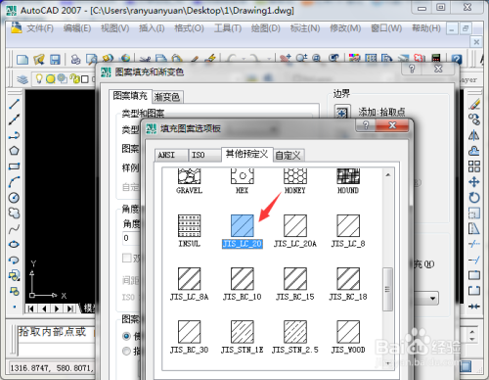
Task: Click the Plot printer icon
Action: pos(75,60)
